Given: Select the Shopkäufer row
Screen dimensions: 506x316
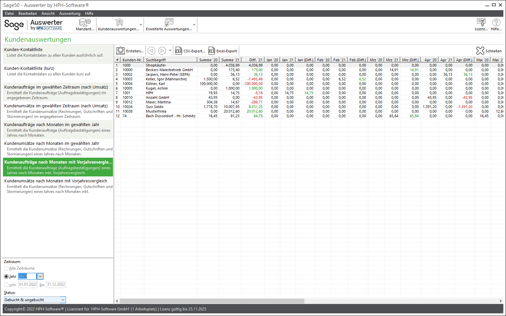Looking at the screenshot, I should [x=309, y=65].
